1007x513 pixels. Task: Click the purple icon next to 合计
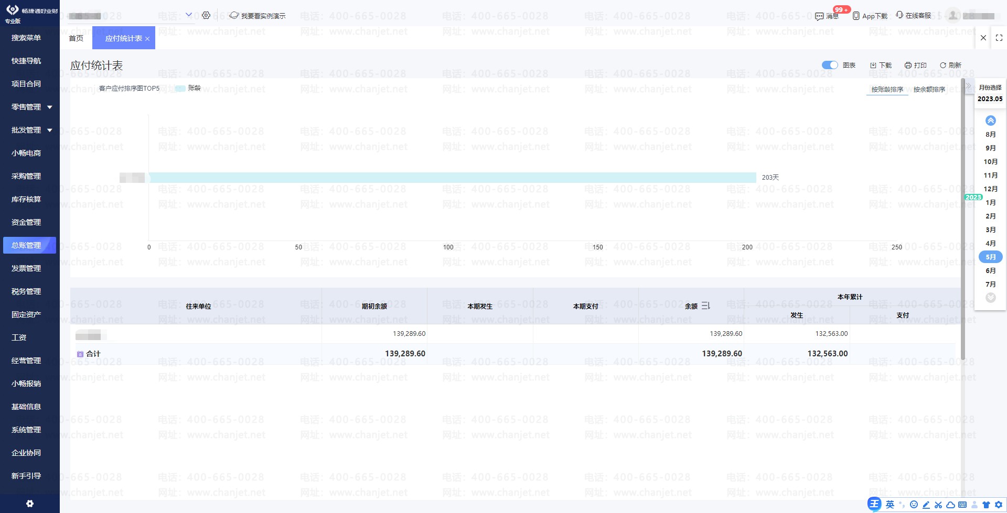click(x=80, y=354)
